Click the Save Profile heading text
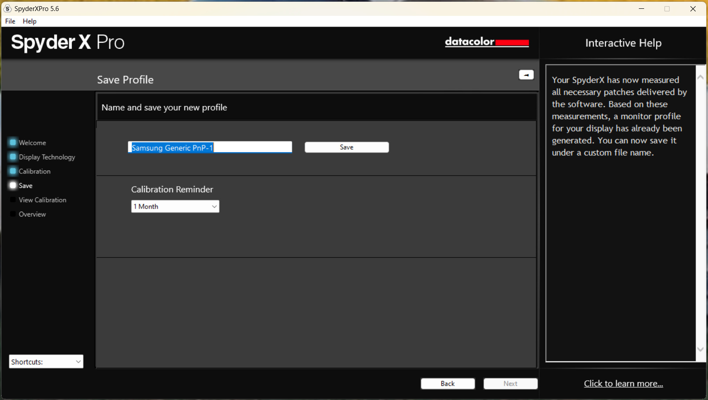The width and height of the screenshot is (708, 400). pyautogui.click(x=126, y=80)
